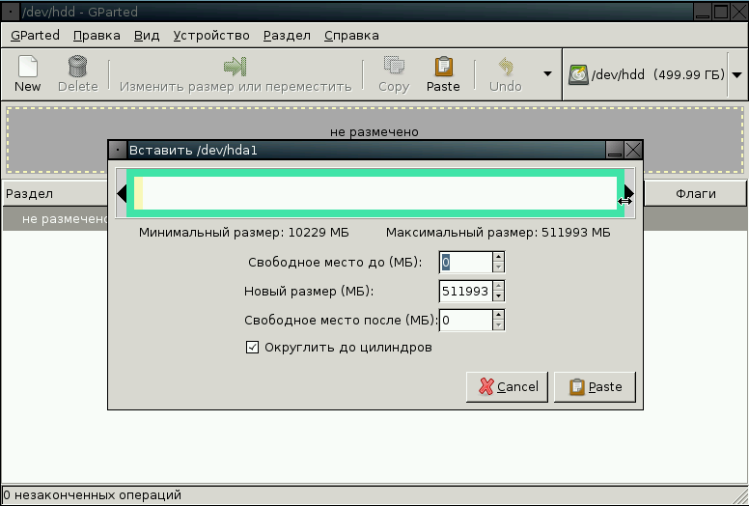Open the Раздел menu
This screenshot has height=506, width=749.
[287, 36]
